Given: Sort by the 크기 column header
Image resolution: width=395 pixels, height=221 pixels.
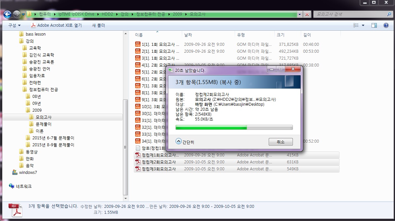Looking at the screenshot, I should (280, 35).
